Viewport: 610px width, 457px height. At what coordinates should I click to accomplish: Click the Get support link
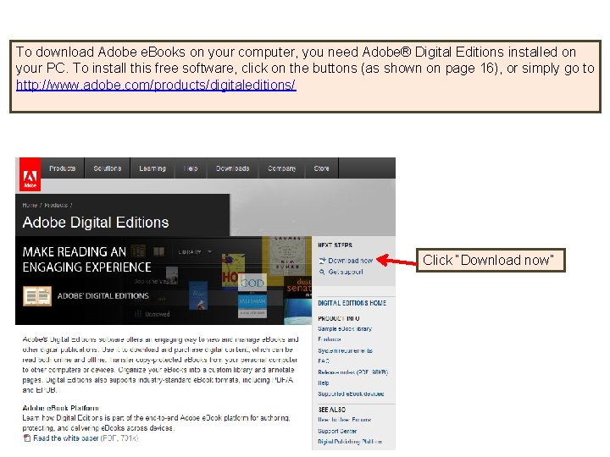click(346, 272)
